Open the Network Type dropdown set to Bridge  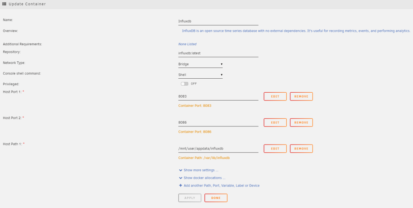pos(200,64)
